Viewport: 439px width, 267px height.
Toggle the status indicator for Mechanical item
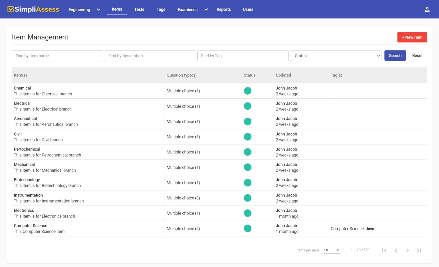(x=248, y=167)
